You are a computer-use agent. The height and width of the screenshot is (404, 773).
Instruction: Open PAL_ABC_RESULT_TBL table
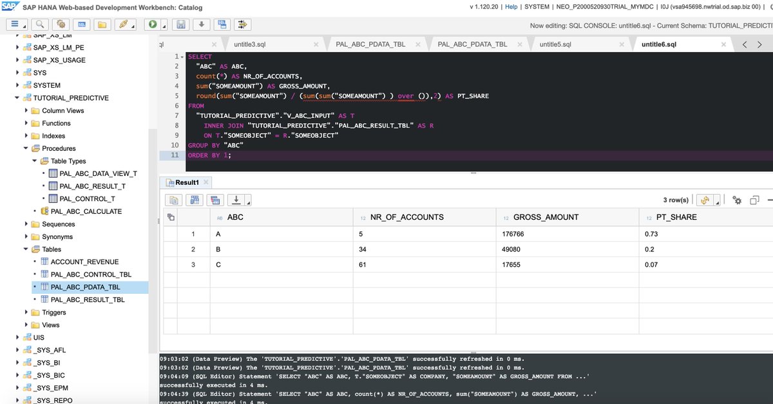88,300
